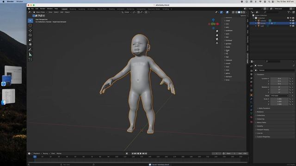Screen dimensions: 296x166
Task: Switch perspective/orthographic with grid gizmo
Action: [217, 43]
